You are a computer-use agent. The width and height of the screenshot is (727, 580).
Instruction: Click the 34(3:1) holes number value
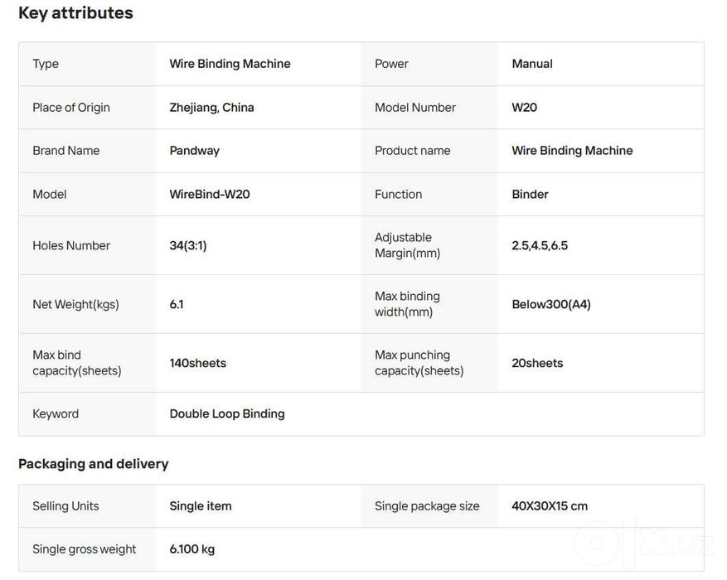[188, 245]
